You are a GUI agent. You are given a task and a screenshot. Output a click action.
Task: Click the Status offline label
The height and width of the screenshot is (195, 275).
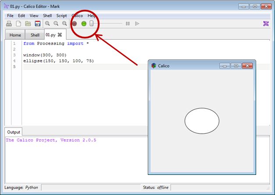click(x=156, y=188)
